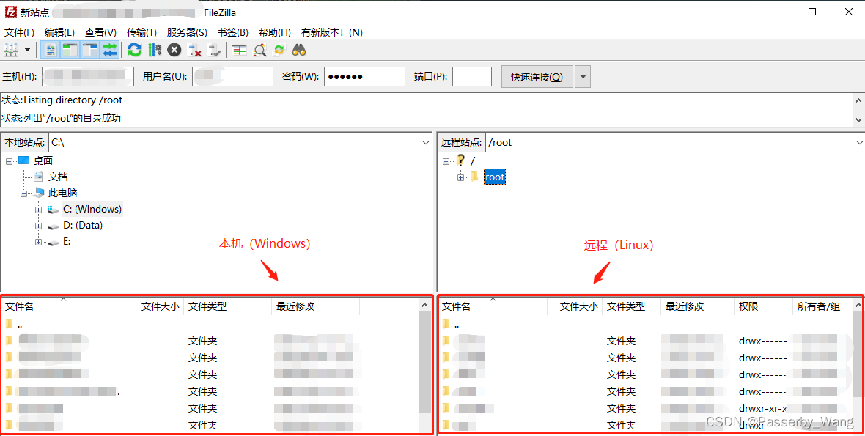Image resolution: width=865 pixels, height=436 pixels.
Task: Expand the E: drive node
Action: (38, 242)
